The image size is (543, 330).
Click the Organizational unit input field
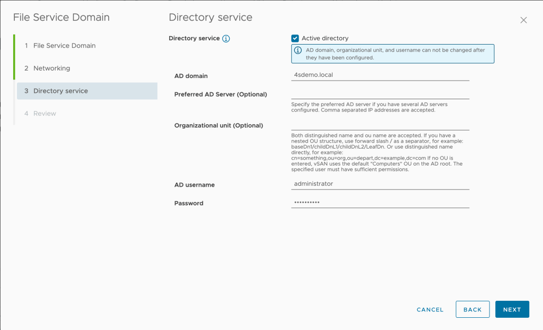(380, 125)
